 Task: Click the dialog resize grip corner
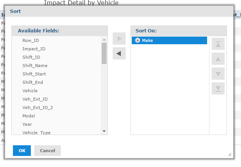point(229,154)
